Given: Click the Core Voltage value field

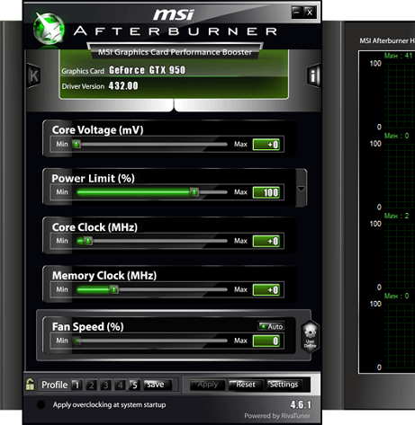Looking at the screenshot, I should click(266, 145).
